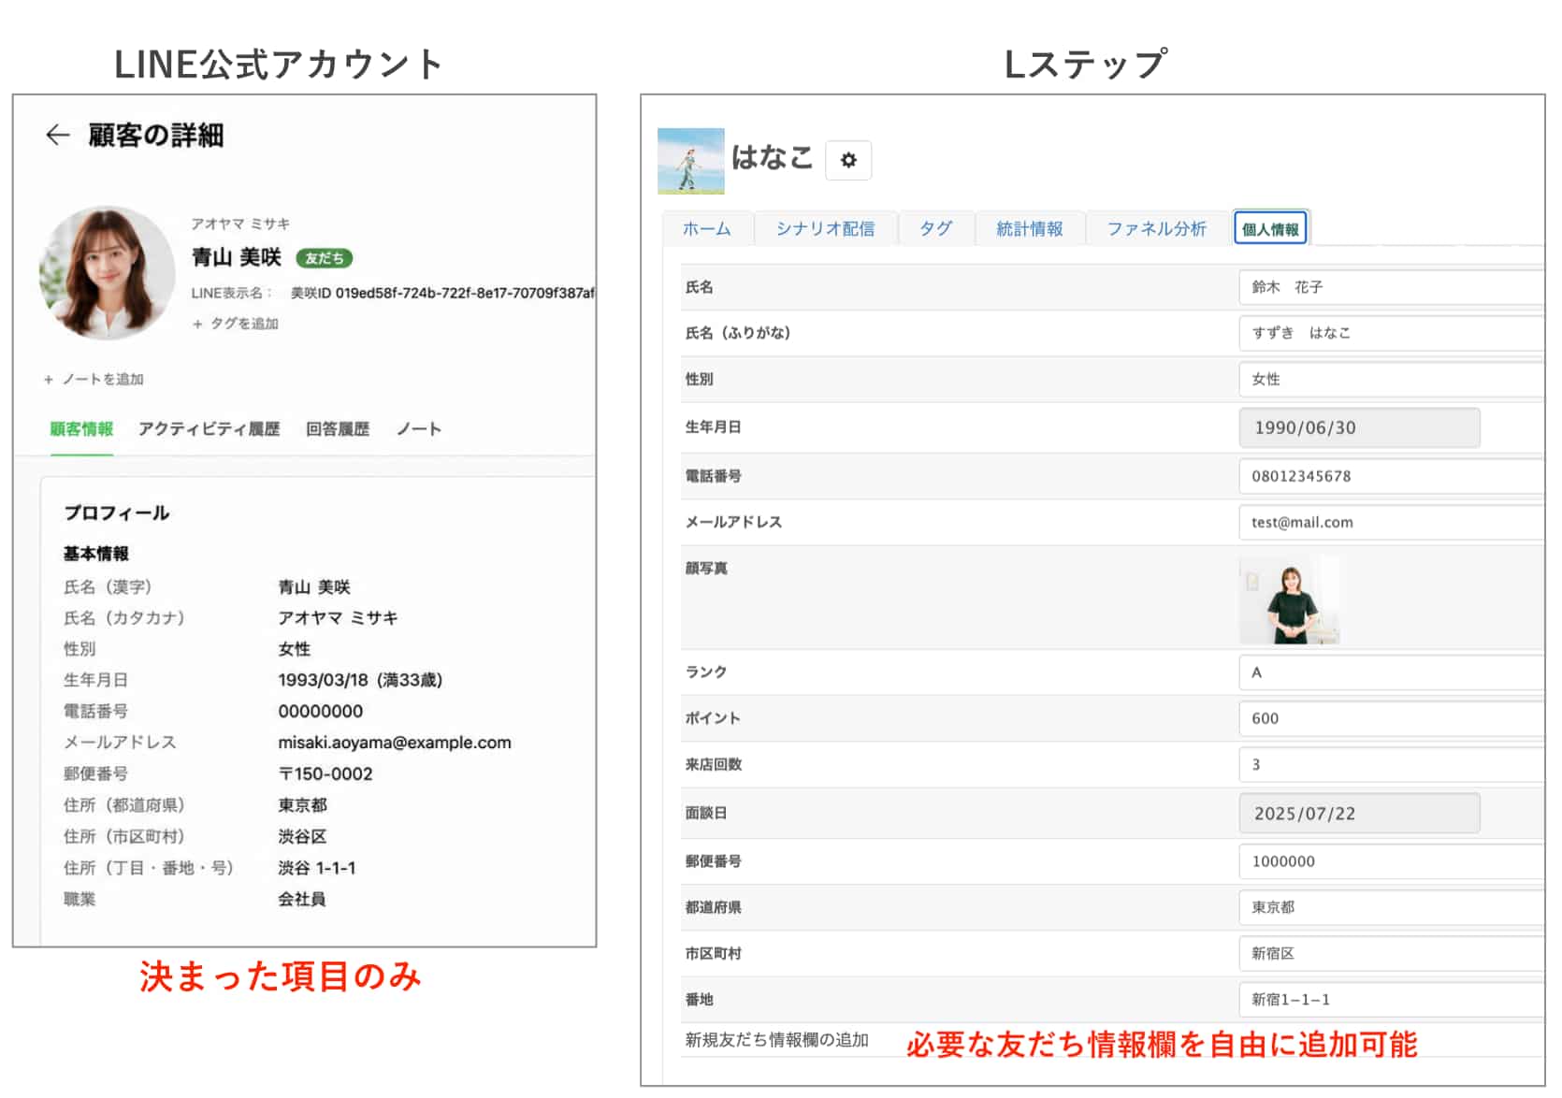Click 新規友だち情報欄の追加 link

pyautogui.click(x=776, y=1040)
